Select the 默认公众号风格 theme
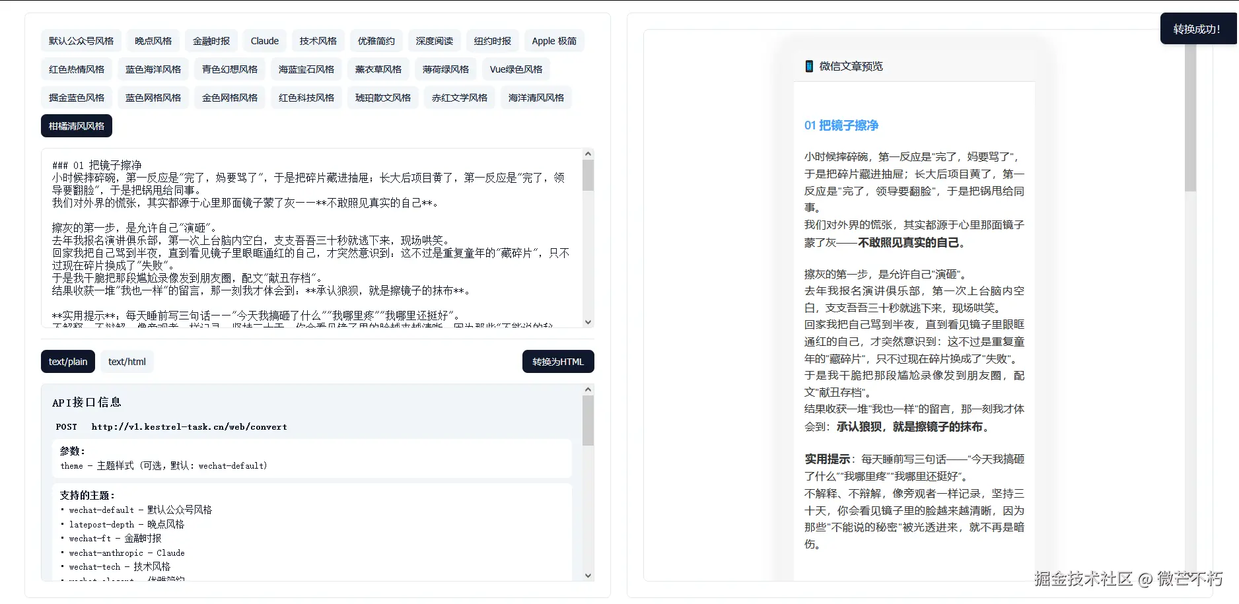 pyautogui.click(x=81, y=41)
